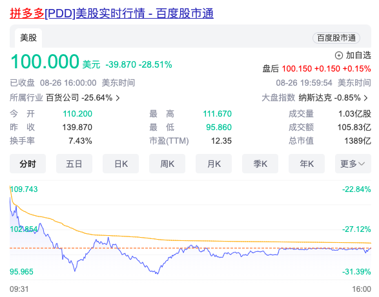This screenshot has height=297, width=379.
Task: Click the 今开 value 110.200
Action: 77,113
